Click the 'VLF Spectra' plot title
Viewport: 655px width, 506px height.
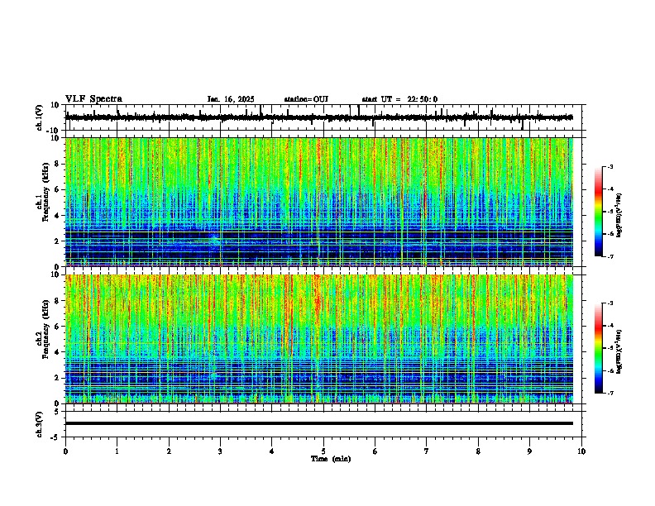93,99
